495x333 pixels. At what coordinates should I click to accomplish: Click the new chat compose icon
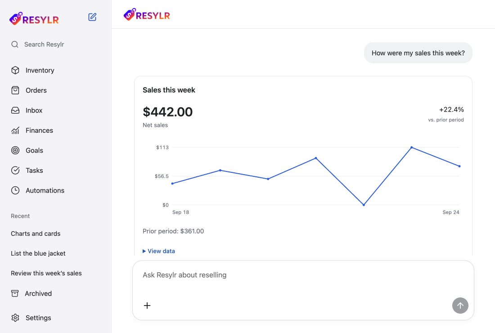tap(92, 17)
